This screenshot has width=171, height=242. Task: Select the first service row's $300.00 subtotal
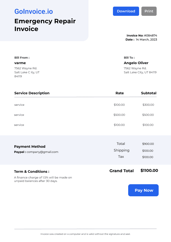[x=148, y=105]
